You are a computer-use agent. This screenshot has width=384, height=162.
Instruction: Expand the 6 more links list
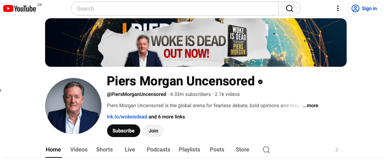167,117
